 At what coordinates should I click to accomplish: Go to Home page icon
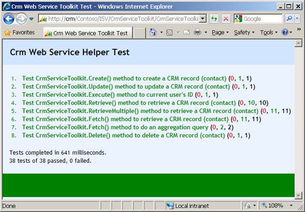[153, 32]
